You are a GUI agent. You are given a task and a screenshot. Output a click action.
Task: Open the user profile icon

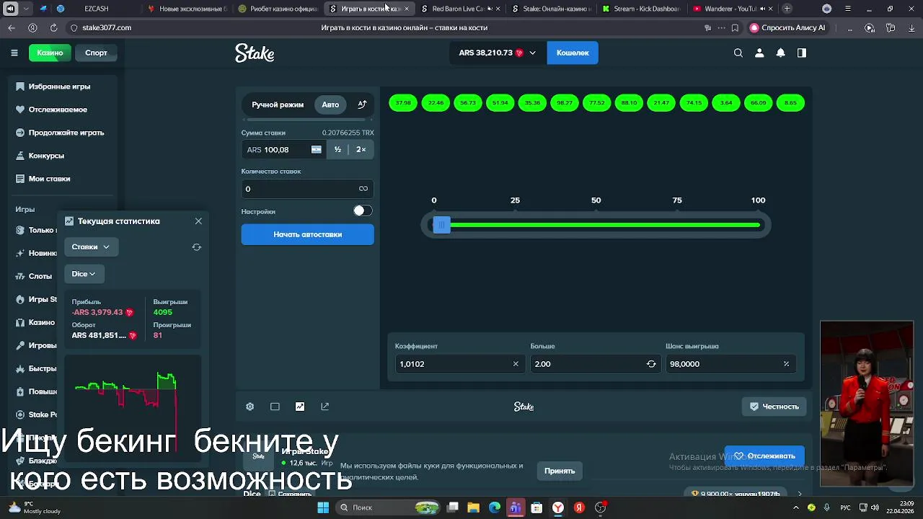759,53
